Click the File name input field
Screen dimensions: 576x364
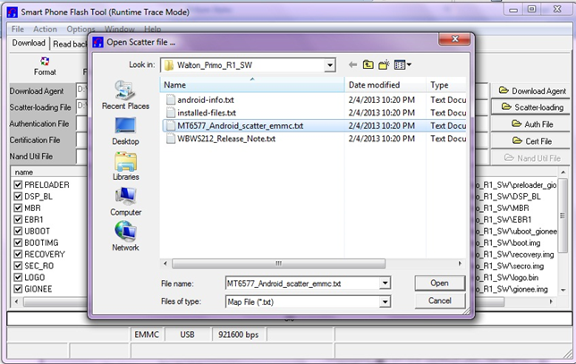tap(302, 284)
